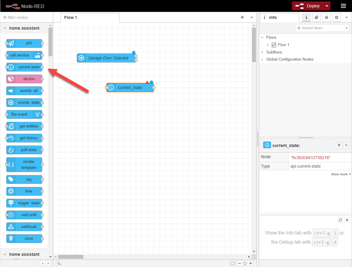The width and height of the screenshot is (352, 267).
Task: Click the Deploy button
Action: 311,6
